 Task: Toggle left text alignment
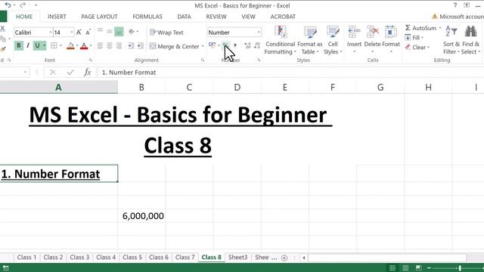[101, 46]
